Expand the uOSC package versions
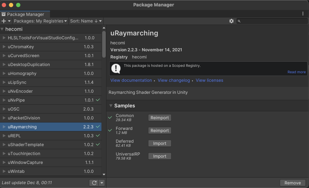Screen dimensions: 309x188 click(4, 109)
